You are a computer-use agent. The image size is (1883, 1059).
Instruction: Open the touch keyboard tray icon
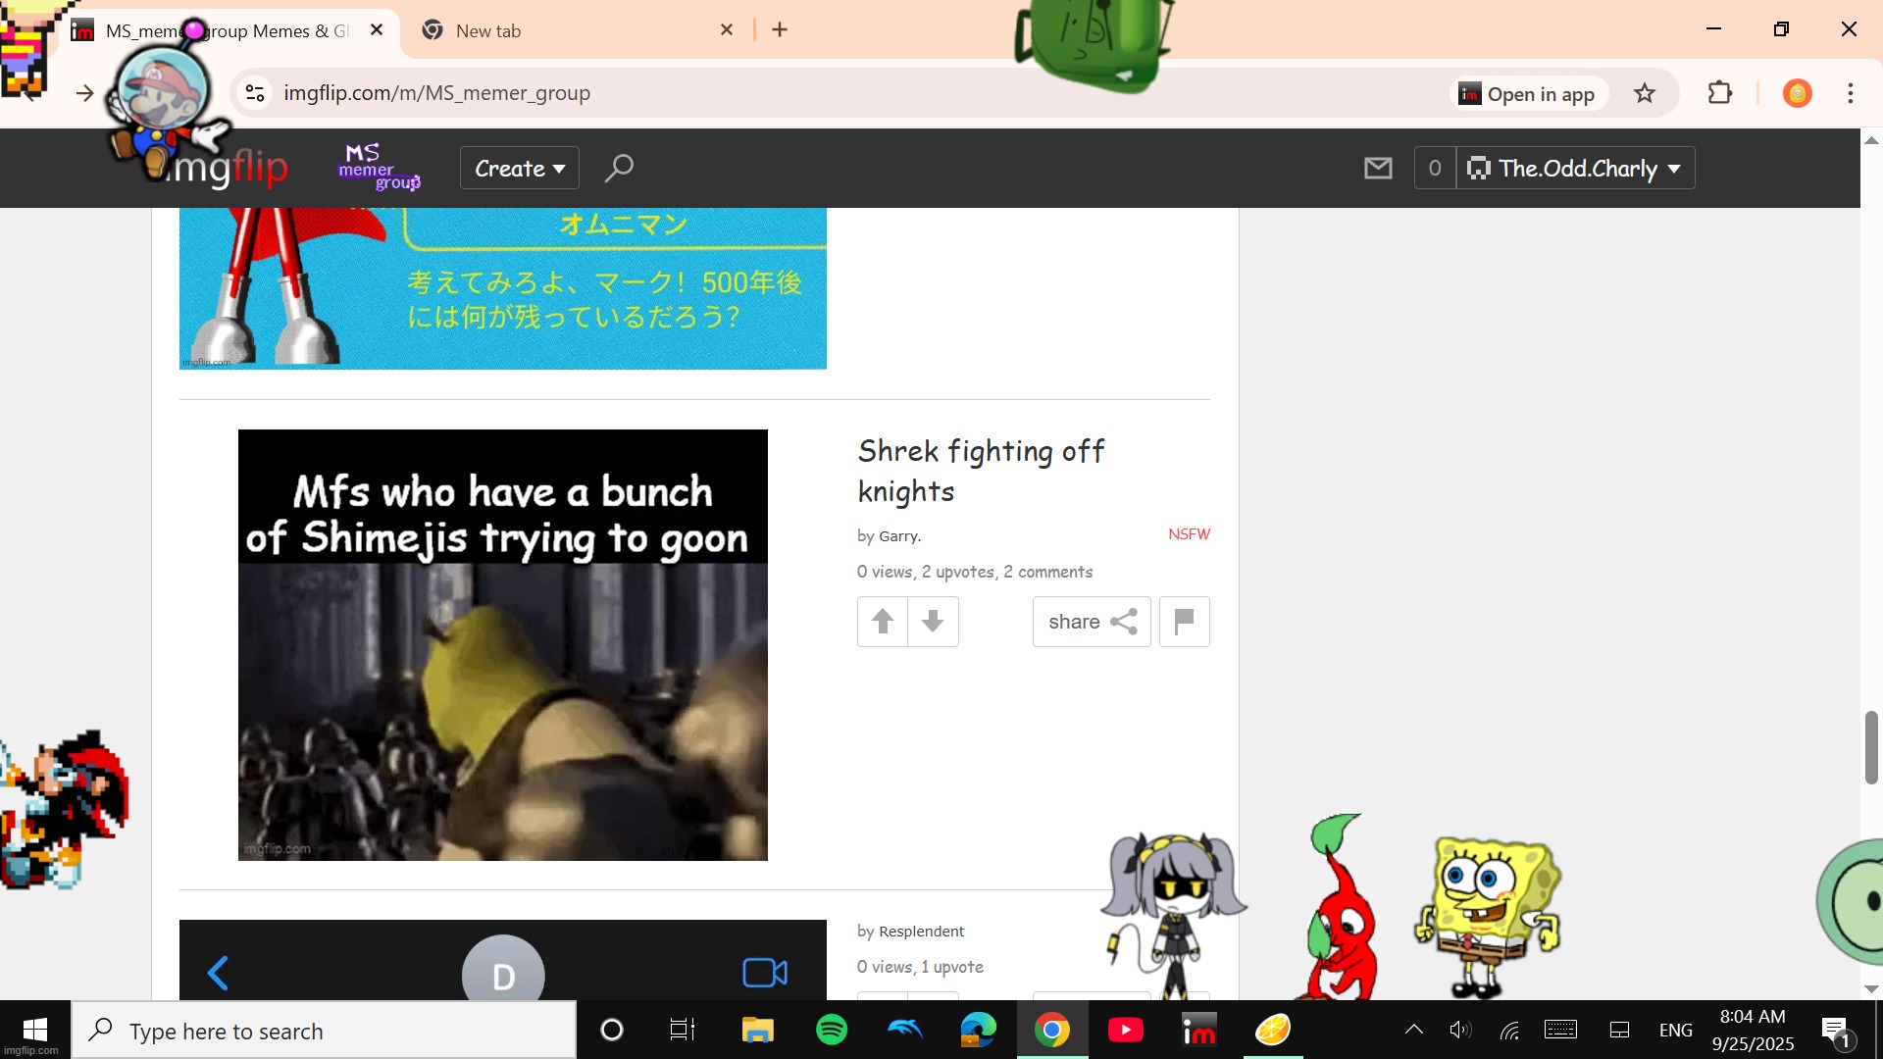[1560, 1030]
